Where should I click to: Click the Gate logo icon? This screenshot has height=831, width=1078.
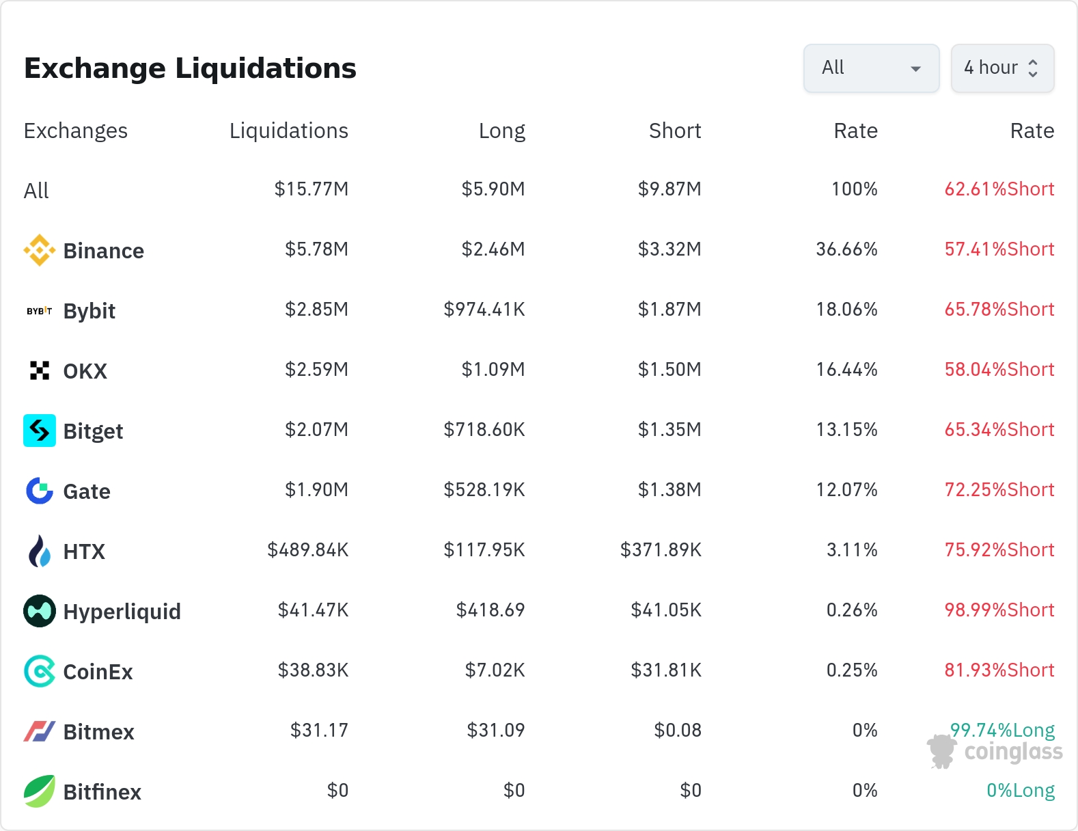tap(40, 491)
